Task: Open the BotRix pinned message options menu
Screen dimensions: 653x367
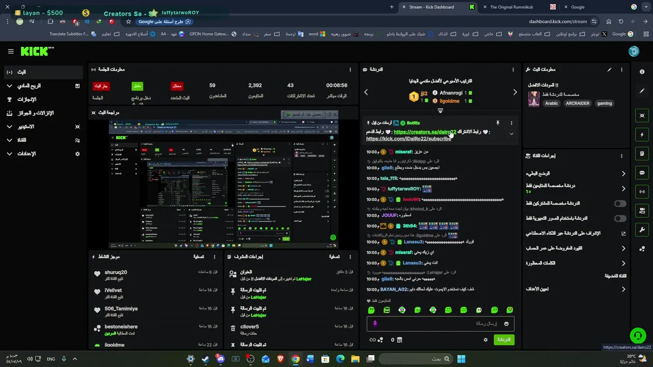Action: point(511,123)
